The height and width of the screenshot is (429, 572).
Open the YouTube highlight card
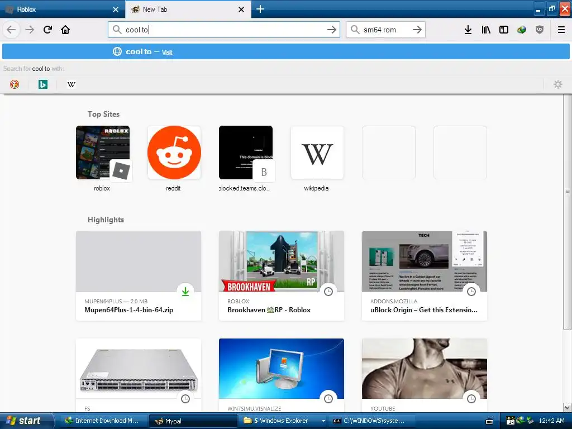(425, 375)
